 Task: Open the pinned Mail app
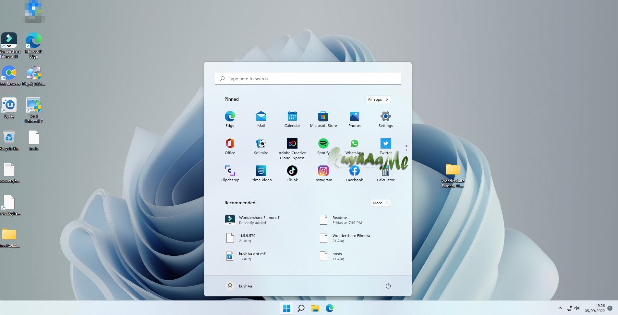pyautogui.click(x=261, y=119)
